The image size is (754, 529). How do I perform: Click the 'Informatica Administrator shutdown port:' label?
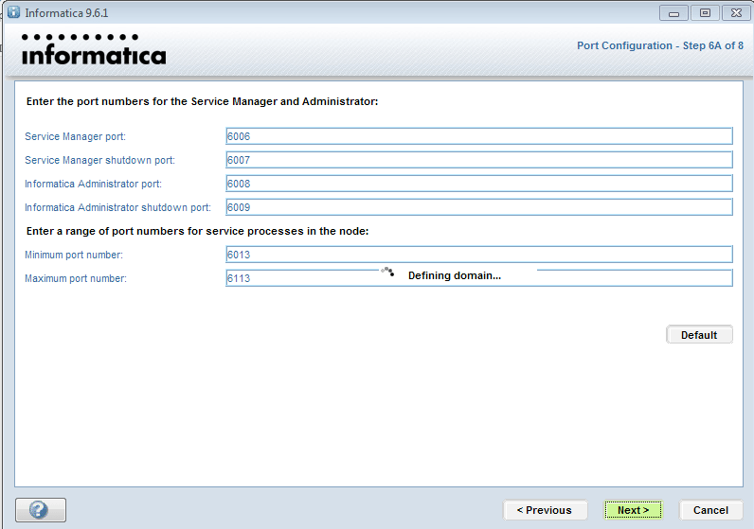click(117, 207)
